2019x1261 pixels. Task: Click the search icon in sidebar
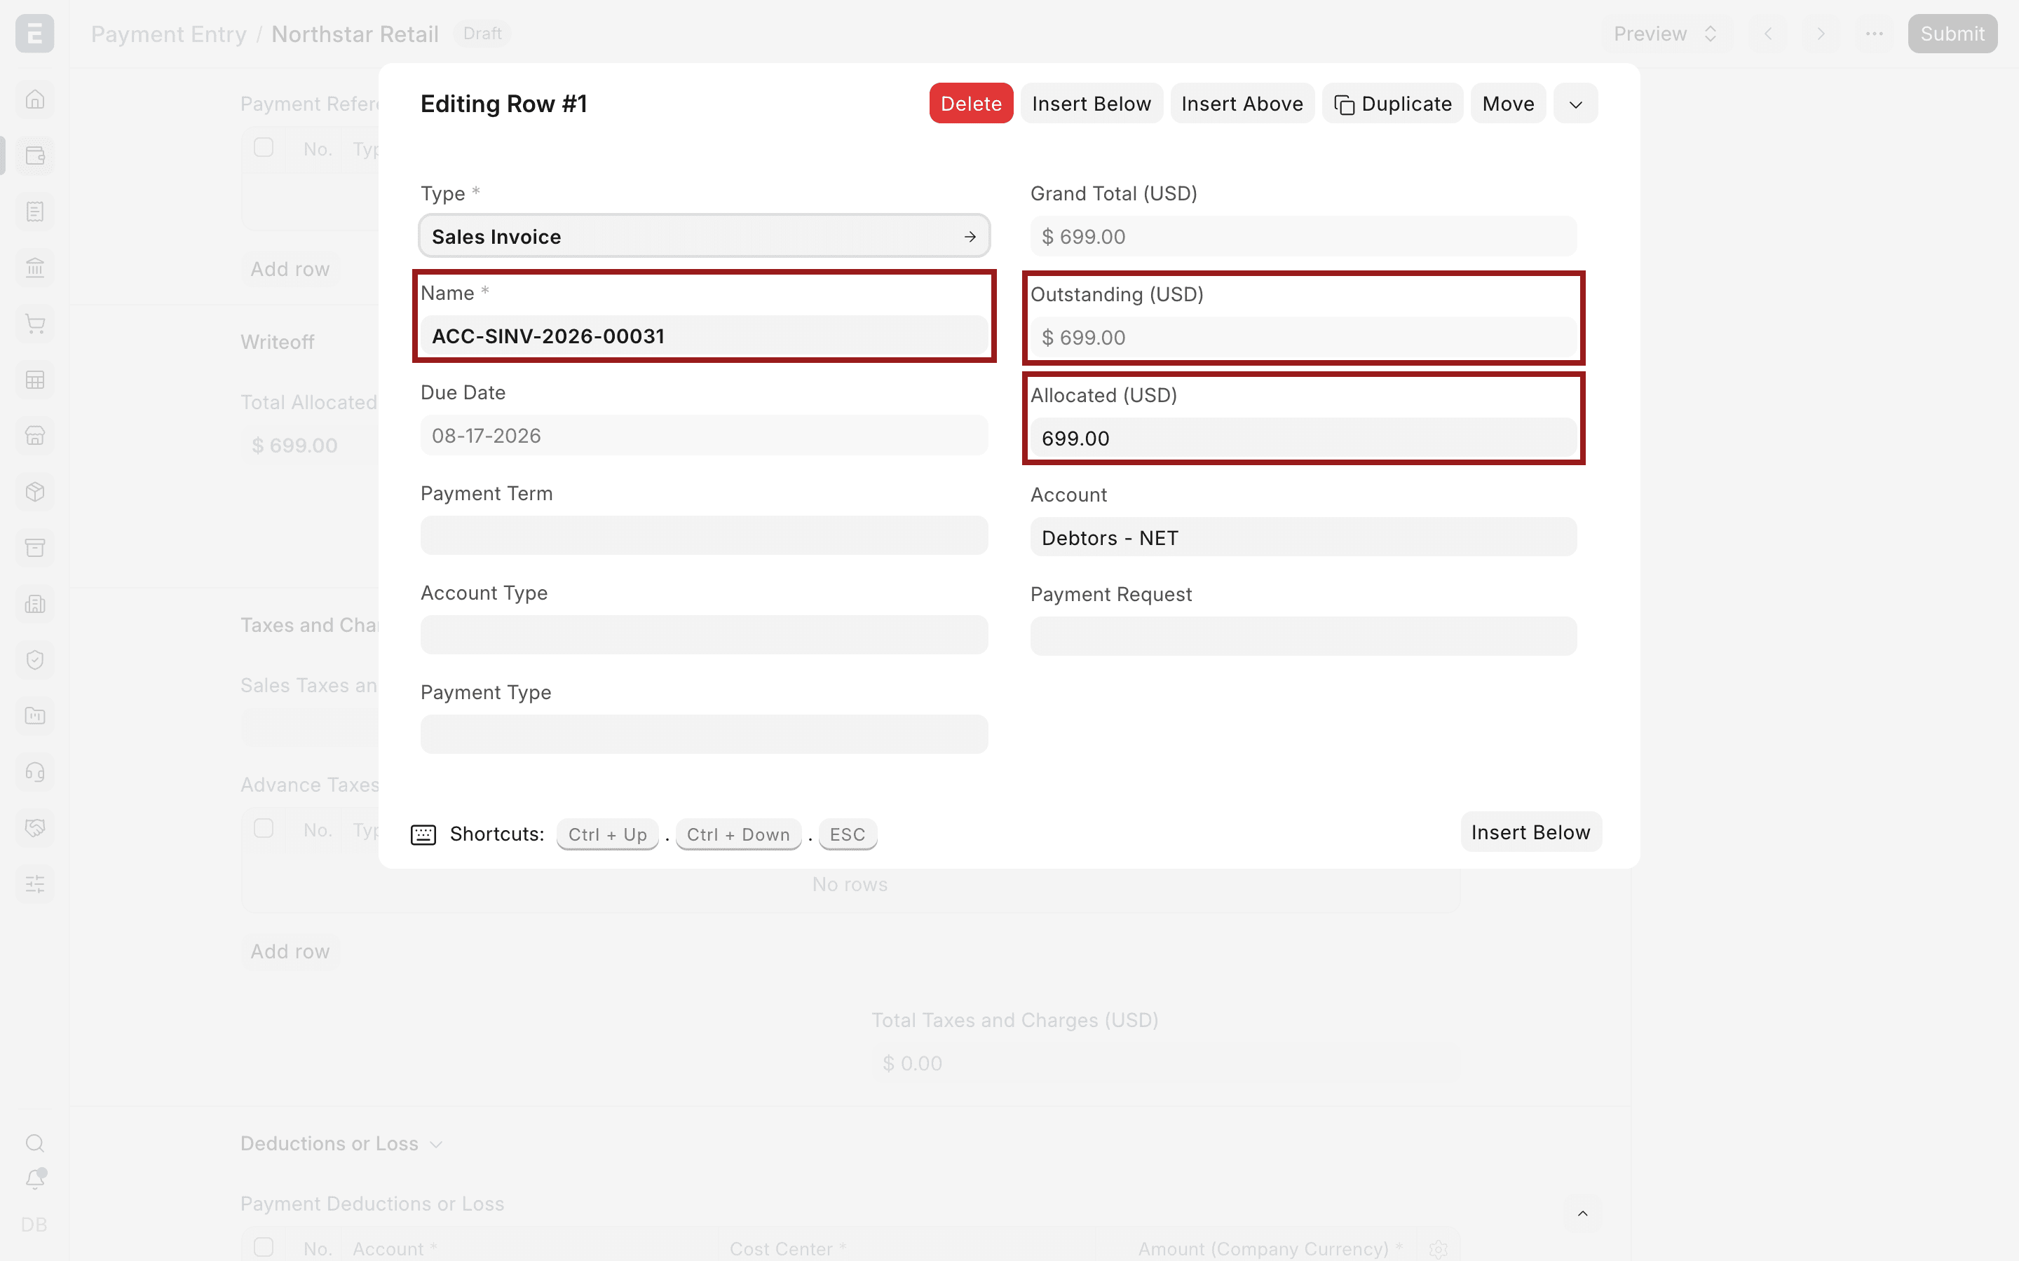point(35,1143)
